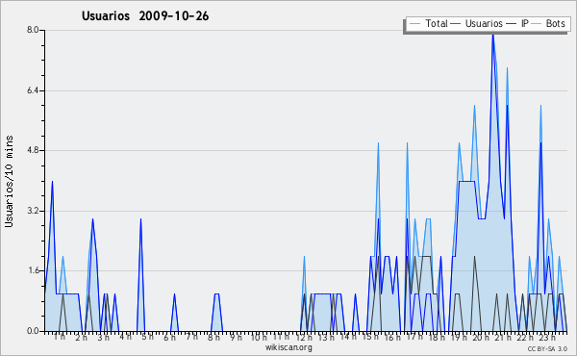The width and height of the screenshot is (577, 356).
Task: Click the 8.0 y-axis value
Action: tap(33, 30)
